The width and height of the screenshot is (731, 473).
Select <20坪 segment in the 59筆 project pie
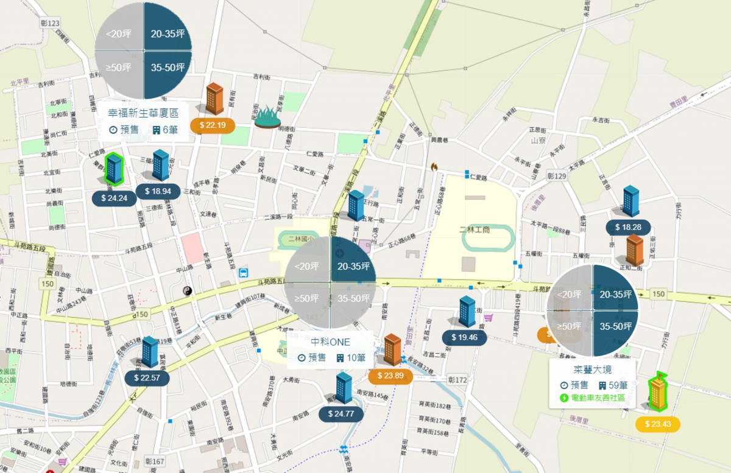pos(569,294)
